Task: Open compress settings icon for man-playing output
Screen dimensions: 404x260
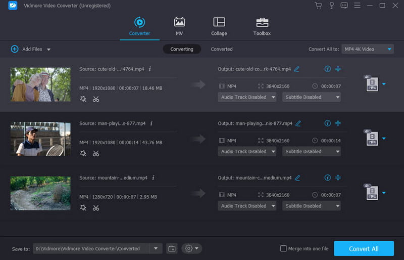Action: [338, 123]
